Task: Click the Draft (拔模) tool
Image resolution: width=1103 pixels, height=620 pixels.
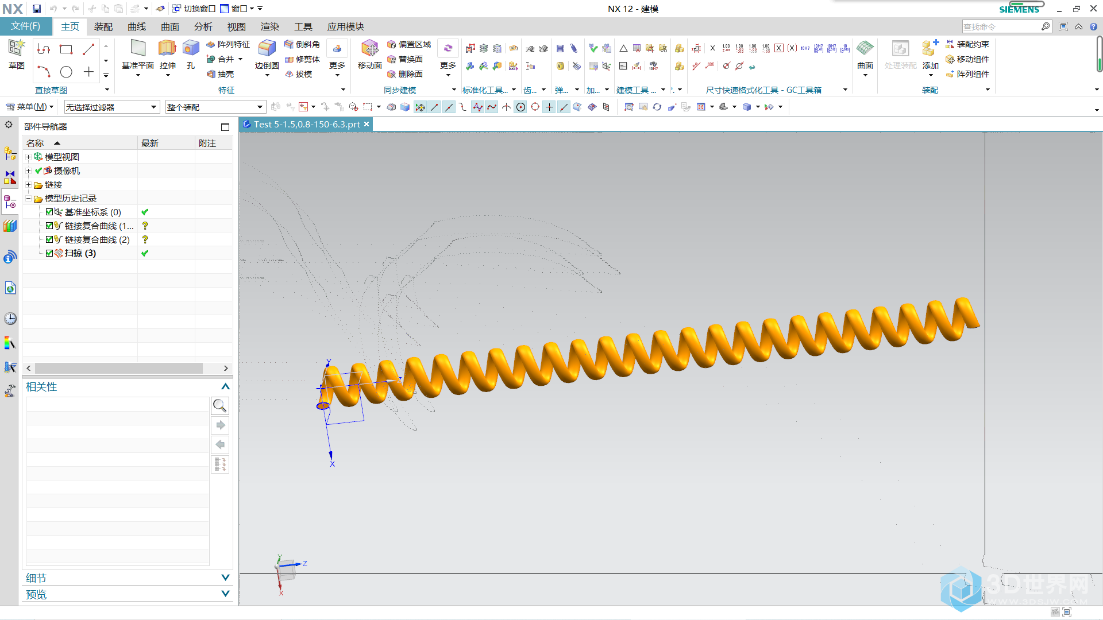Action: point(299,74)
